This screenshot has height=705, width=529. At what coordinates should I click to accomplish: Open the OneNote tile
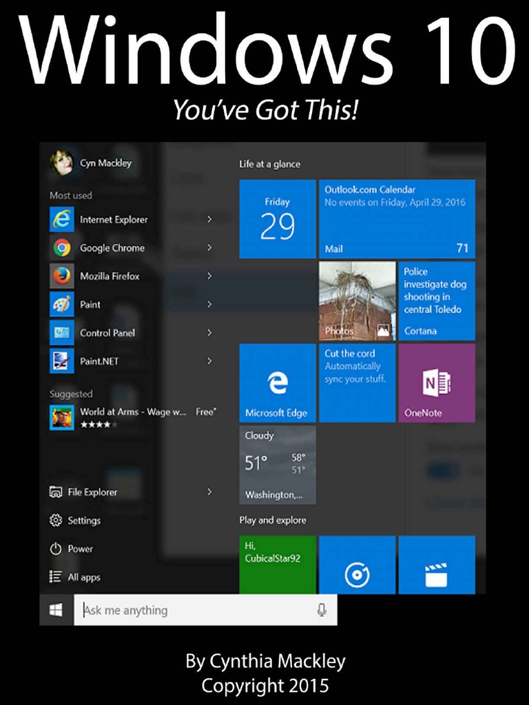[x=437, y=383]
